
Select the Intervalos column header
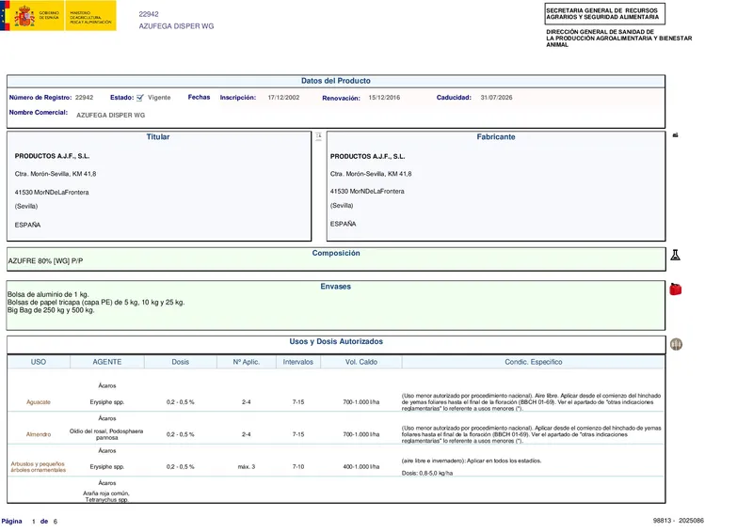click(297, 362)
